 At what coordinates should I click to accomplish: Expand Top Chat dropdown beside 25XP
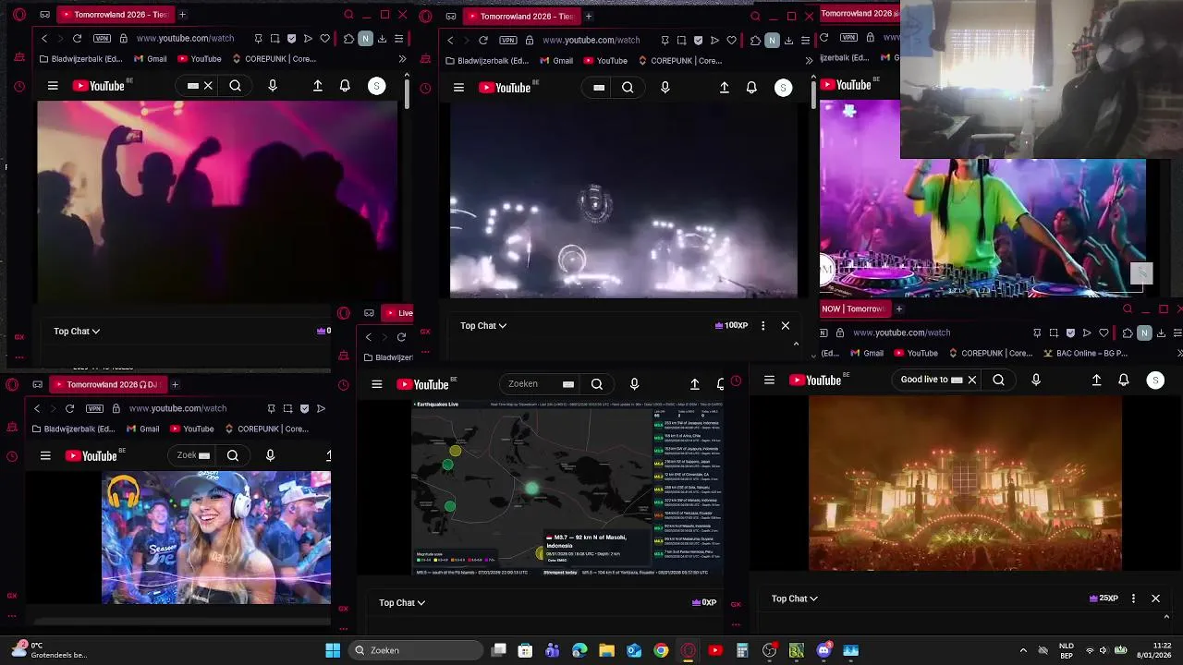[795, 598]
